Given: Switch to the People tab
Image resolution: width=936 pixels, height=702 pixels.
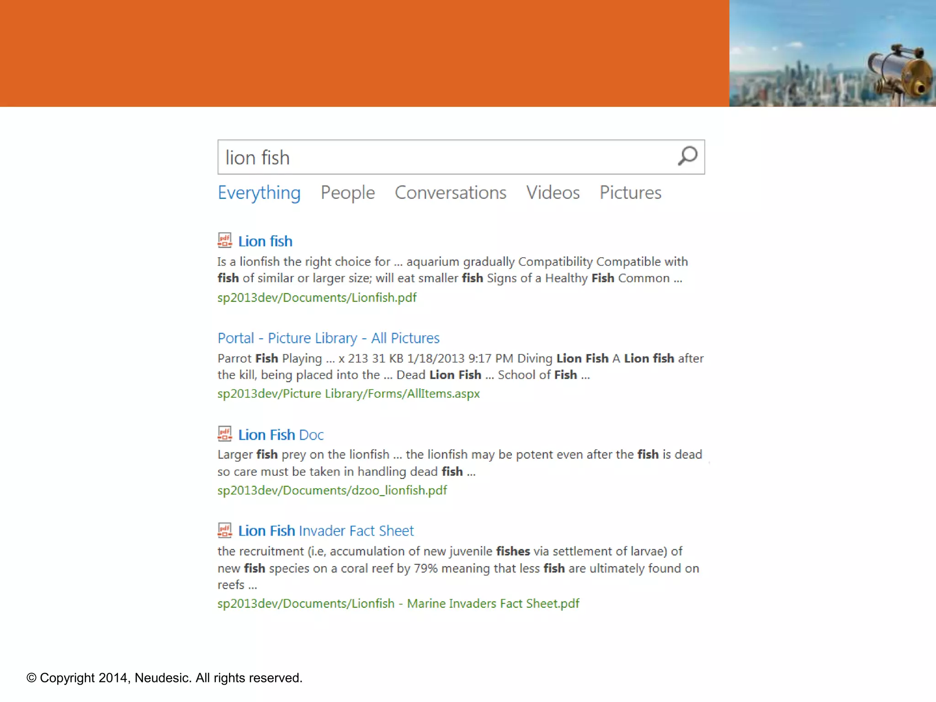Looking at the screenshot, I should (347, 193).
